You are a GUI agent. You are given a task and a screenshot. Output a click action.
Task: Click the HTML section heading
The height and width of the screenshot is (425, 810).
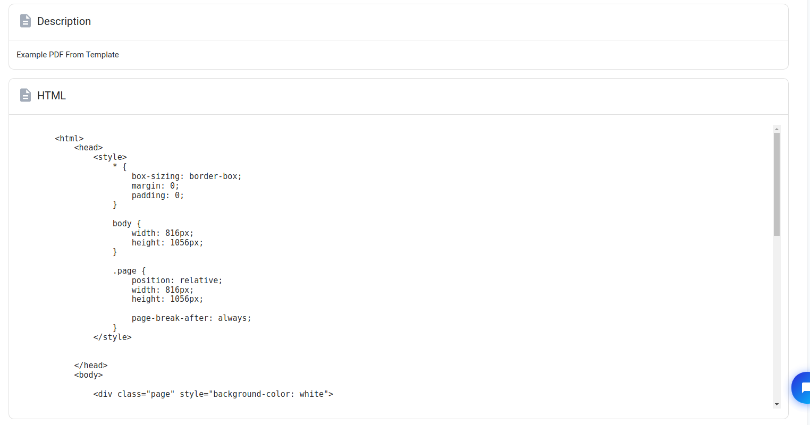(x=52, y=96)
